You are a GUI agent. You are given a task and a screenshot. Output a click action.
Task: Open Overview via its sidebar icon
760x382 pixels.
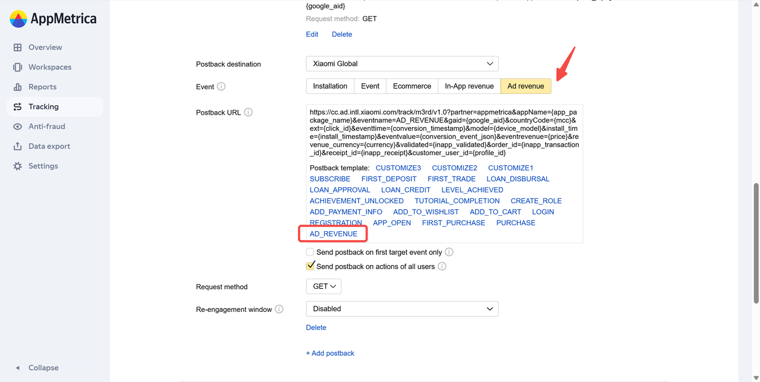18,48
